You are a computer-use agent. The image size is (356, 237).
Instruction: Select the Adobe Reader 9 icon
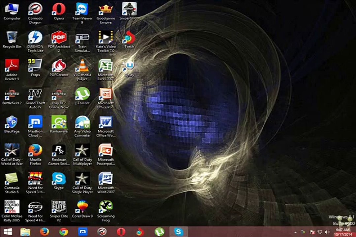(12, 70)
